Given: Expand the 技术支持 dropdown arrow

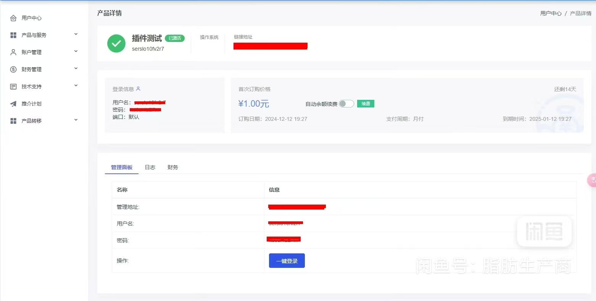Looking at the screenshot, I should (x=76, y=86).
